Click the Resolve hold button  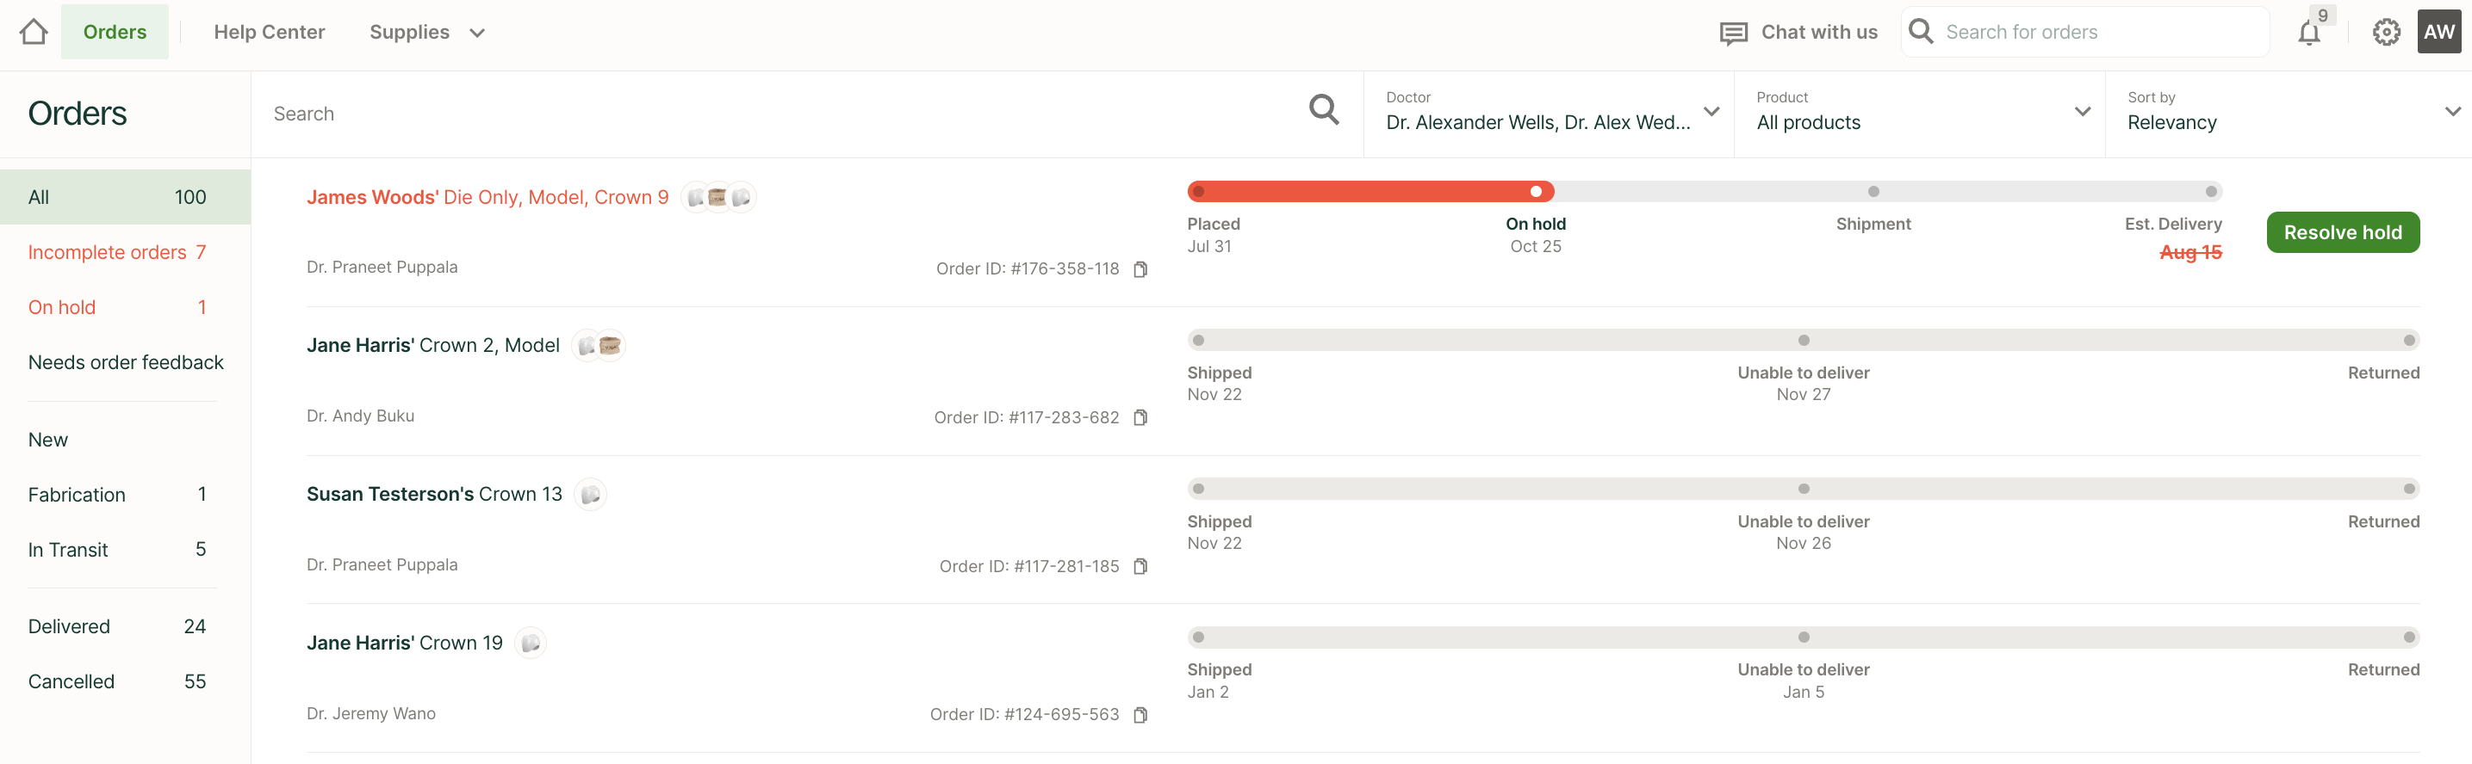tap(2341, 233)
